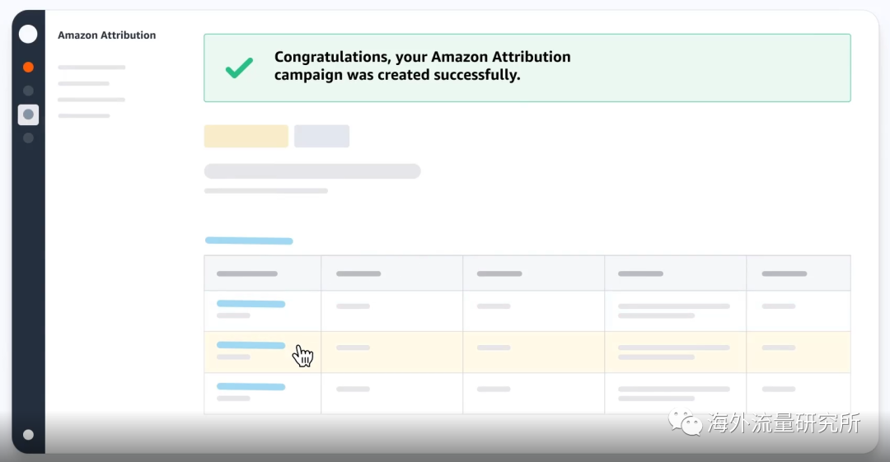
Task: Select last placeholder item under Amazon Attribution
Action: point(84,116)
